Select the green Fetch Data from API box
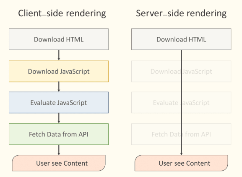The image size is (242, 177). 59,134
